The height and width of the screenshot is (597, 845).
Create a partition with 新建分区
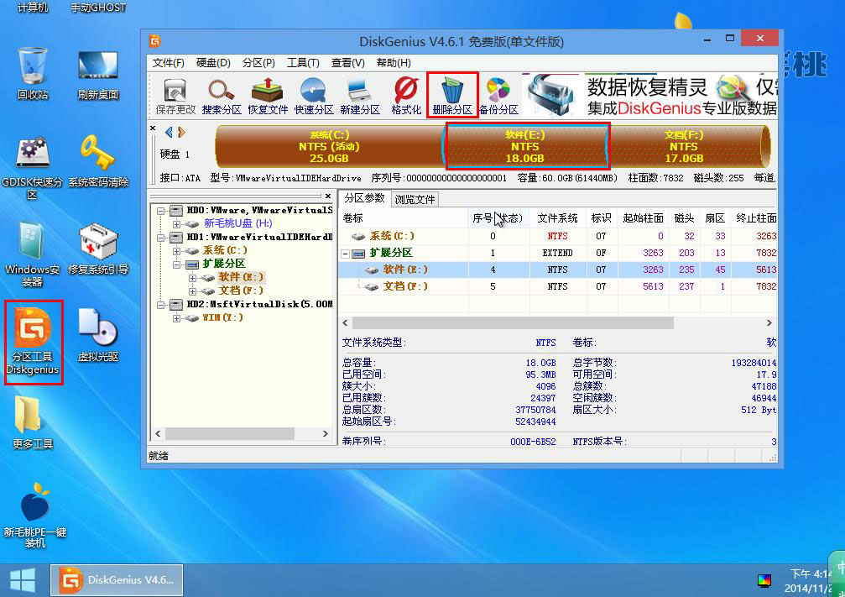[360, 97]
